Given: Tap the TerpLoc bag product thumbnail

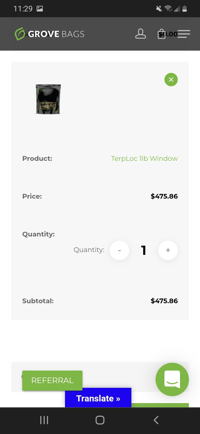Looking at the screenshot, I should tap(48, 99).
